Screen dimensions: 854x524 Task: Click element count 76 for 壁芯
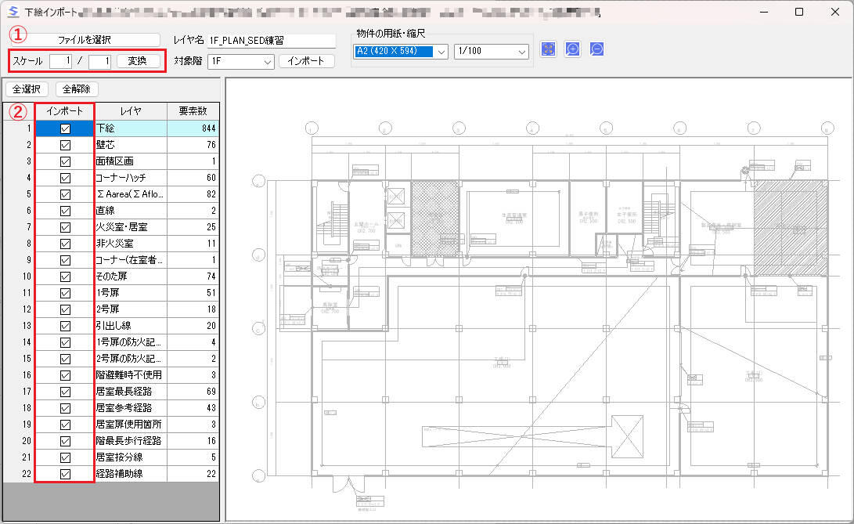pyautogui.click(x=193, y=145)
